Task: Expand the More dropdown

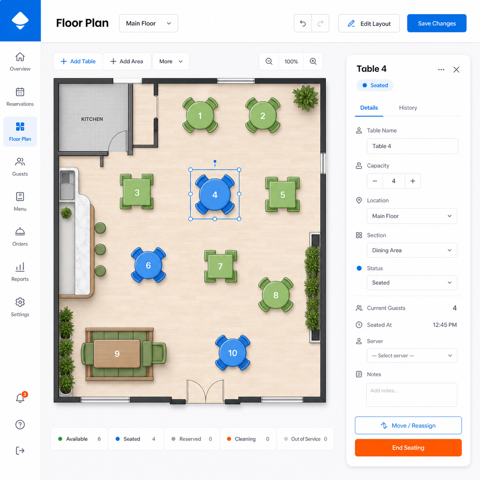Action: 171,61
